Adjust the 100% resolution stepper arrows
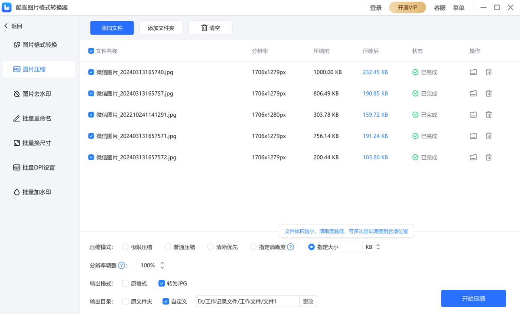The width and height of the screenshot is (520, 314). point(162,265)
